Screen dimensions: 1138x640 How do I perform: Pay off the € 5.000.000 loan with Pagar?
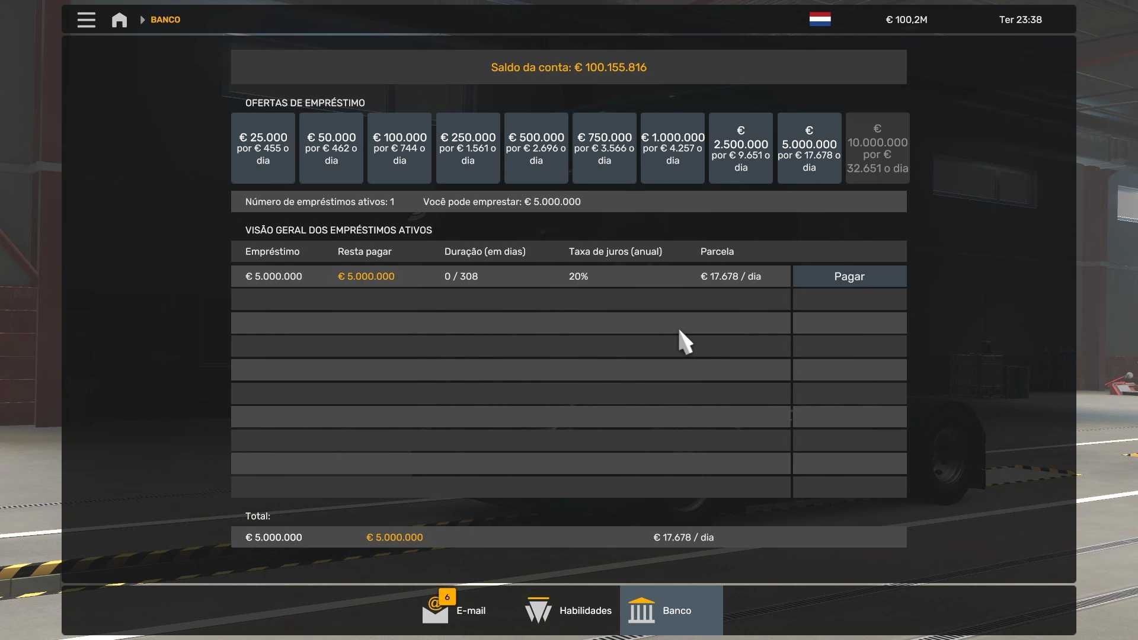(849, 276)
